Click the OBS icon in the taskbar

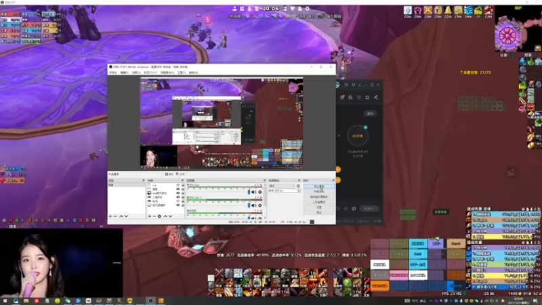click(150, 301)
